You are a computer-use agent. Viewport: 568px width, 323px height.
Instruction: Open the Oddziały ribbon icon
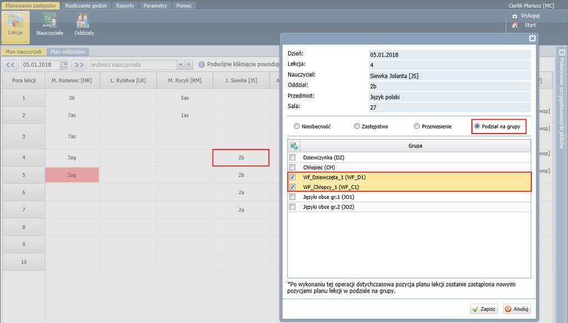pyautogui.click(x=84, y=25)
